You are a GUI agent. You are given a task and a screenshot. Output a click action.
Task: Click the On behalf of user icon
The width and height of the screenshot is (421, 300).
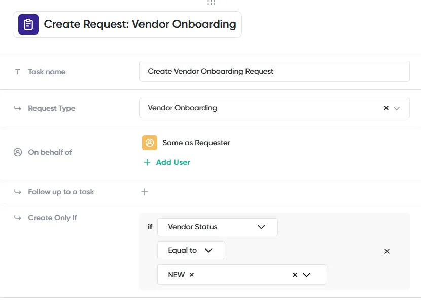(18, 152)
